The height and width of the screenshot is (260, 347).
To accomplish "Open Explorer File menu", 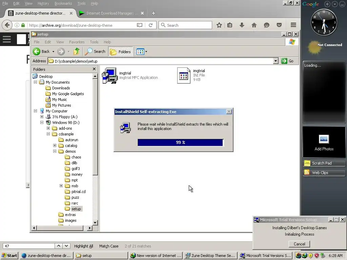I will [37, 42].
